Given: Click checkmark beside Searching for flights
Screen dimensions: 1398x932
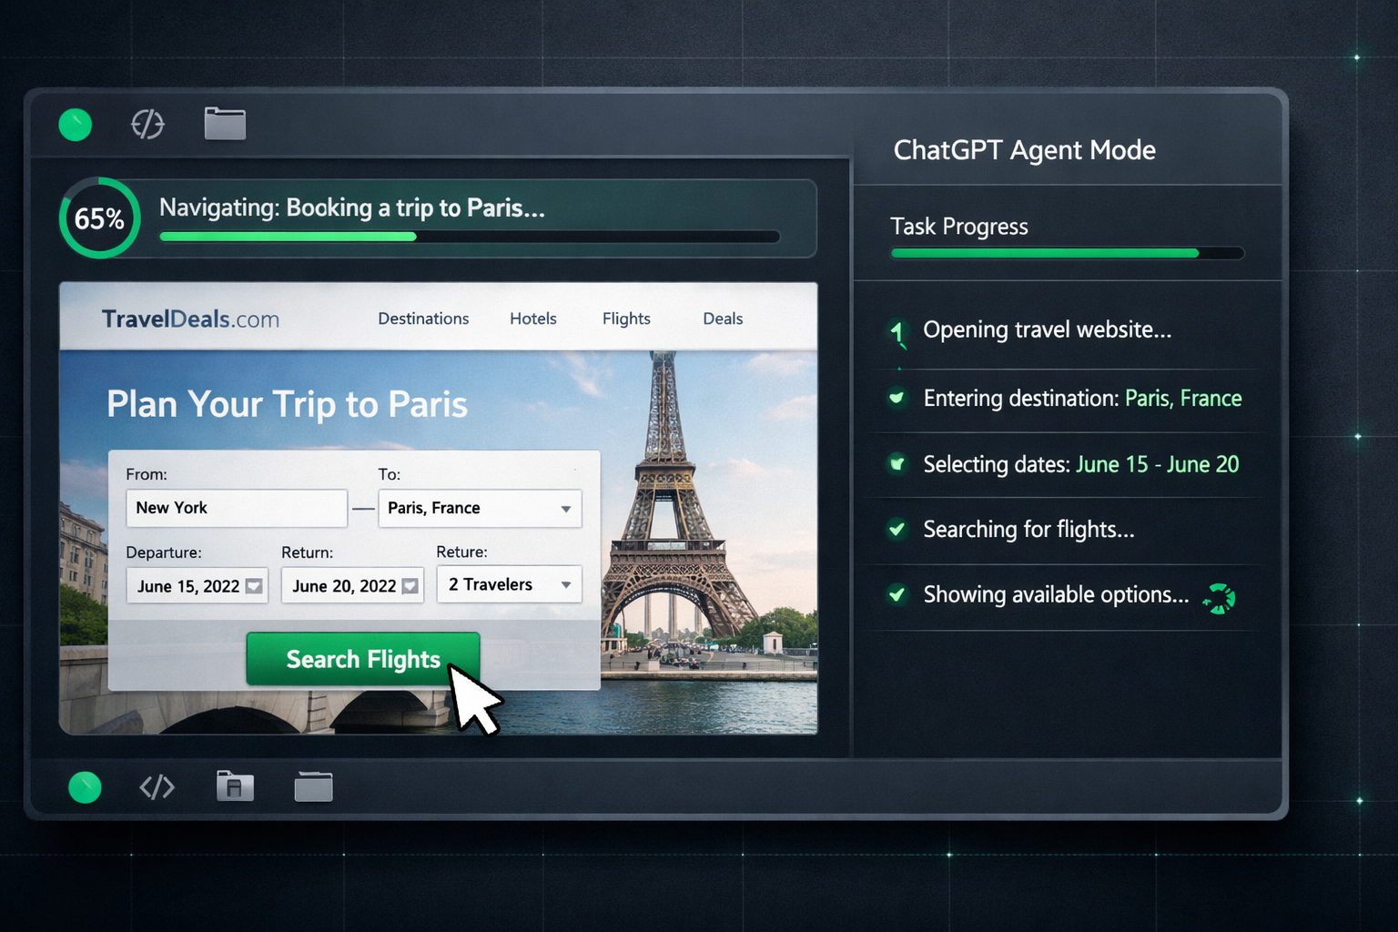Looking at the screenshot, I should [x=897, y=529].
